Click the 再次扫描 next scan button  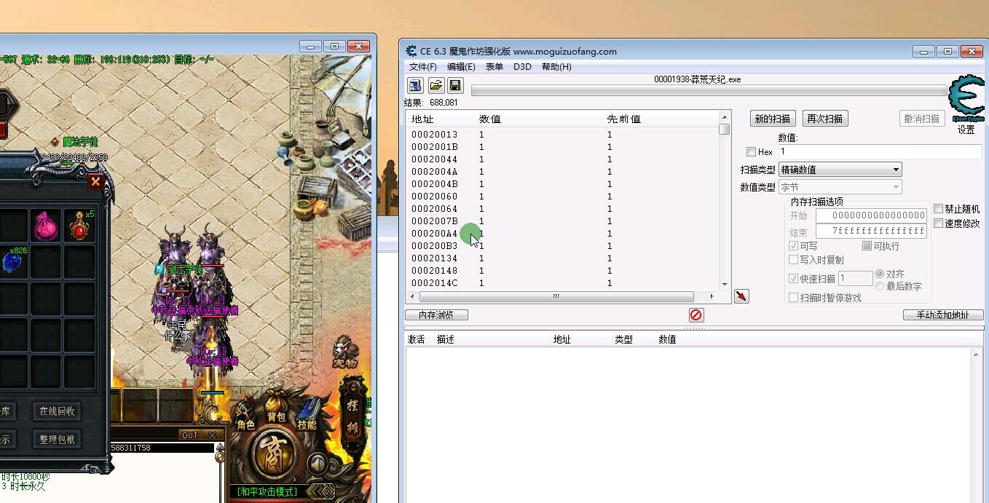(825, 119)
